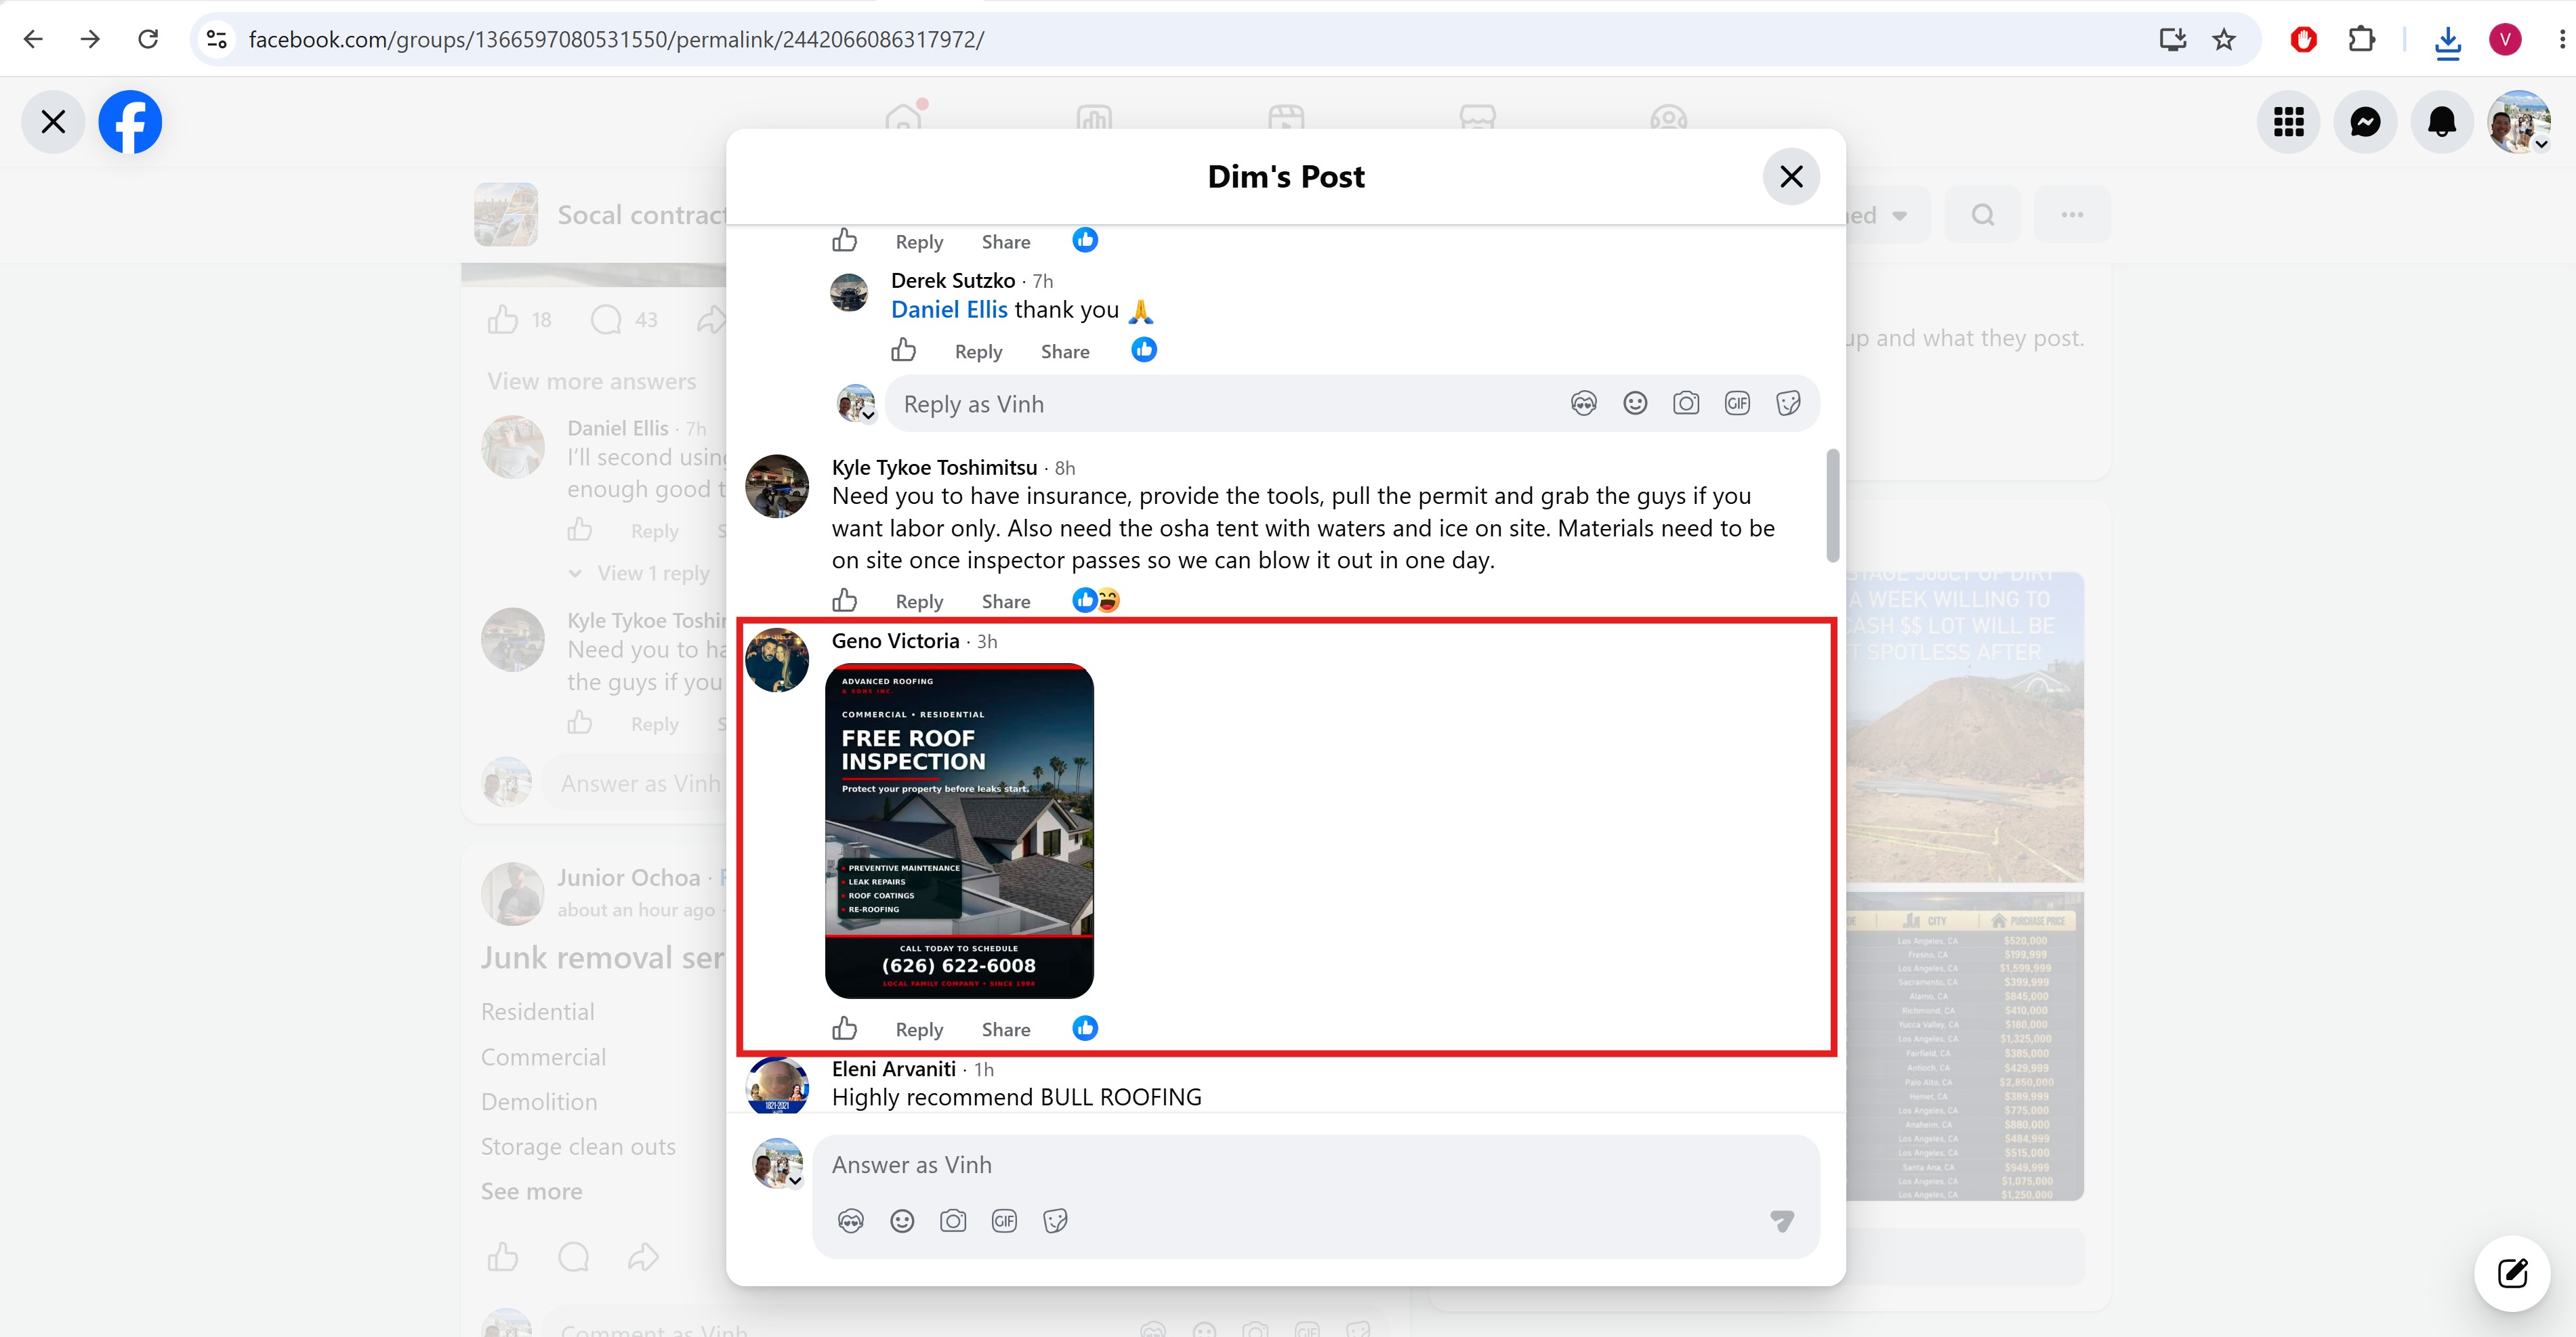Screen dimensions: 2576x1337
Task: Open Messenger chats
Action: coord(2365,122)
